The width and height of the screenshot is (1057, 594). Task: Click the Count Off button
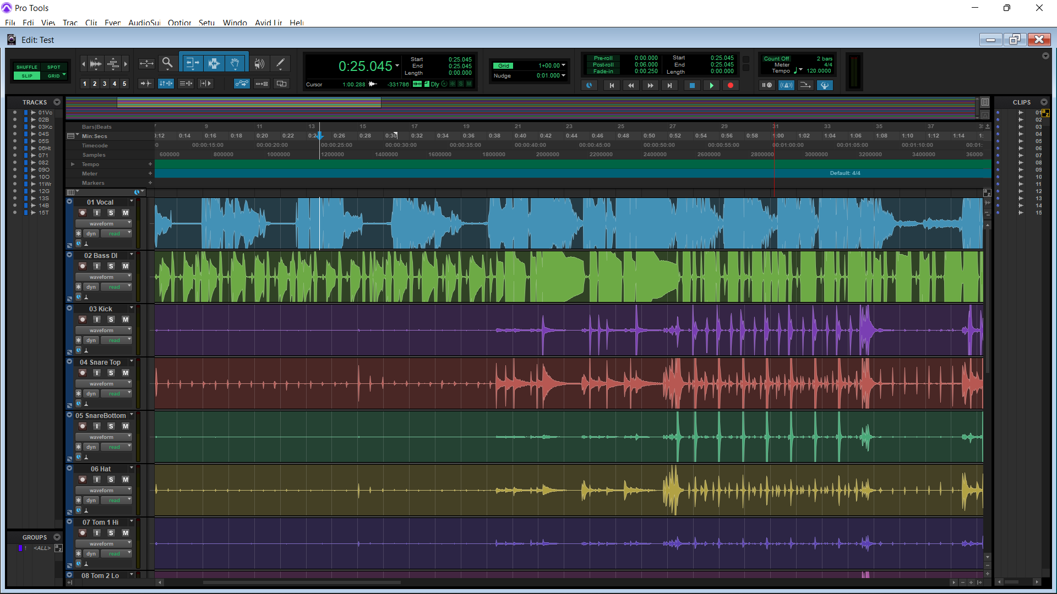(x=776, y=58)
